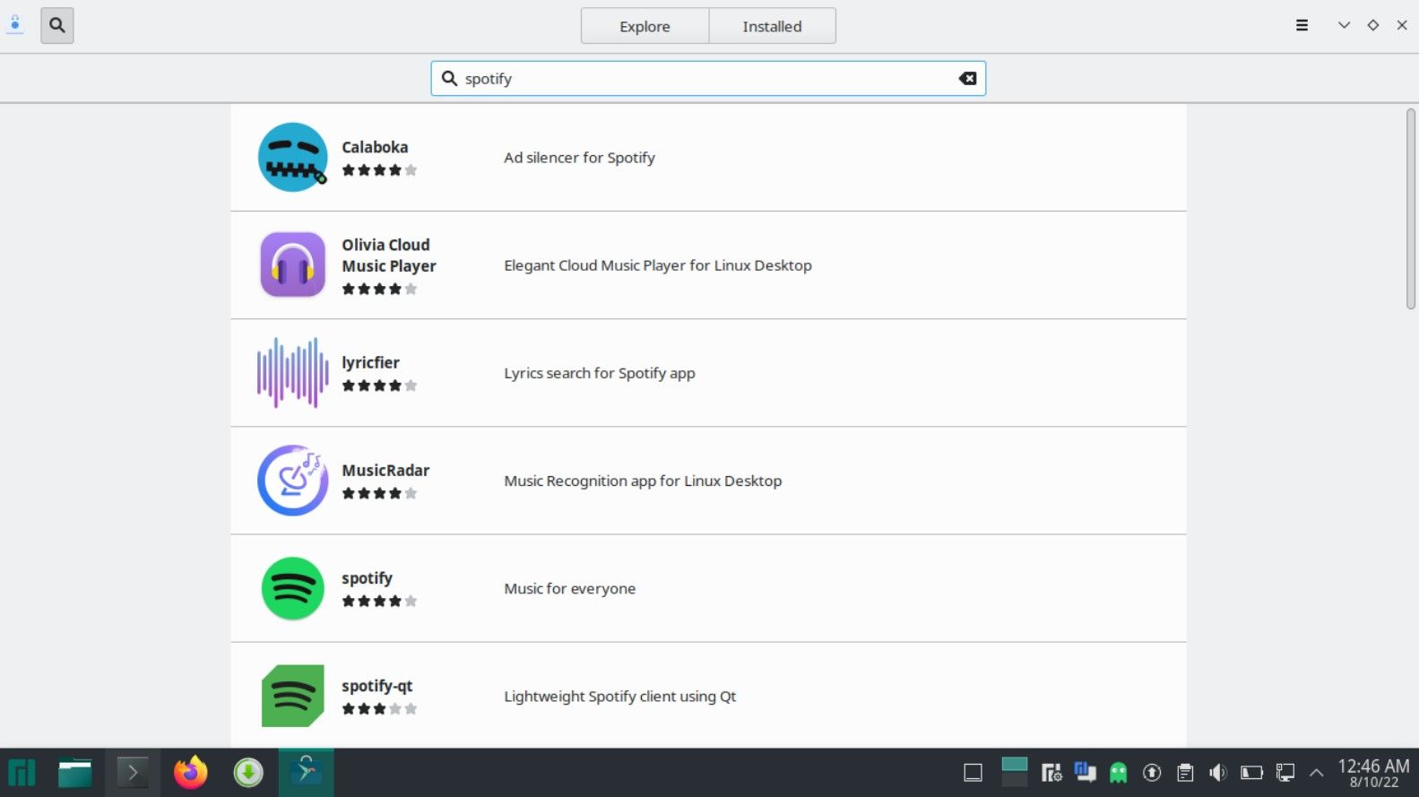Screen dimensions: 1419x797
Task: Click the vertical scrollbar handle
Action: (1410, 208)
